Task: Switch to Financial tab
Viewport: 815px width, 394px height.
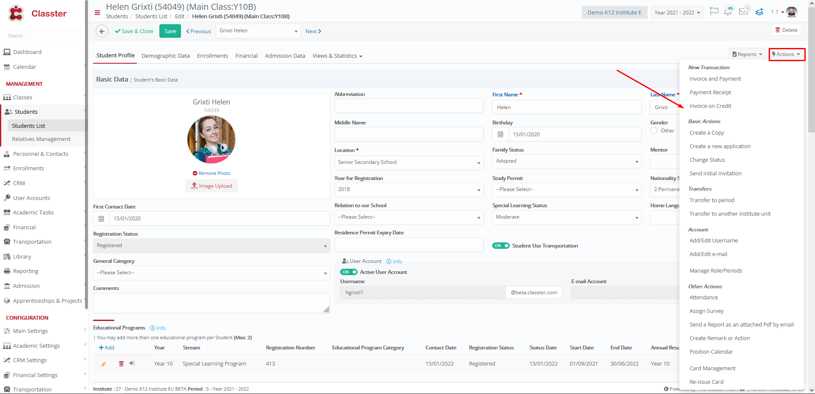Action: [x=246, y=56]
